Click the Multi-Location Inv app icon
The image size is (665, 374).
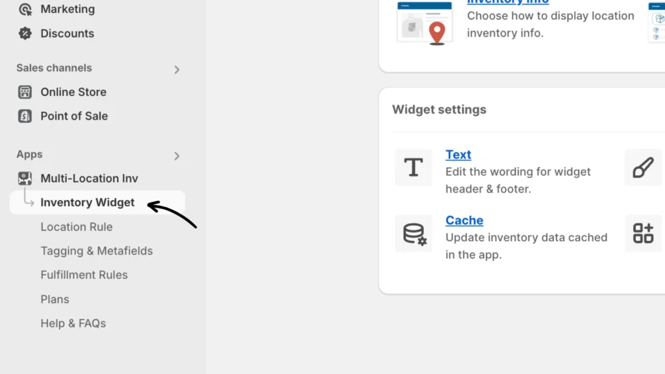25,179
